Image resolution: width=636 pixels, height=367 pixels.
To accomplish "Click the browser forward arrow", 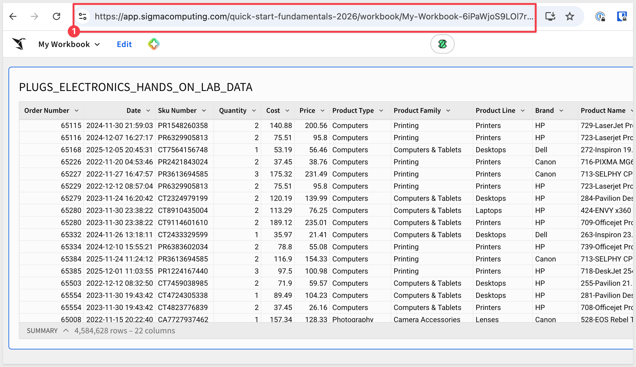I will [x=35, y=16].
